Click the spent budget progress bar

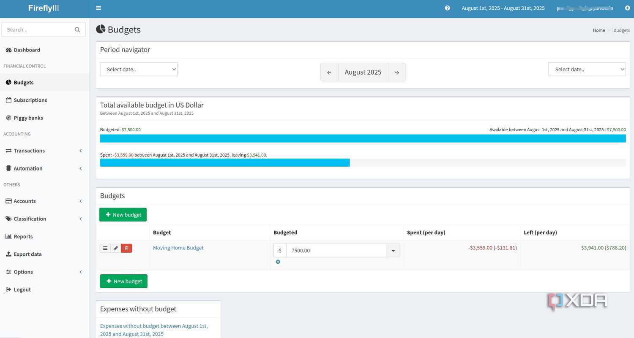coord(363,162)
